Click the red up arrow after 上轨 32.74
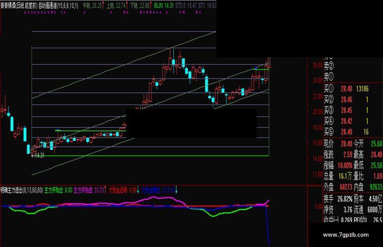The height and width of the screenshot is (247, 383). [x=127, y=6]
